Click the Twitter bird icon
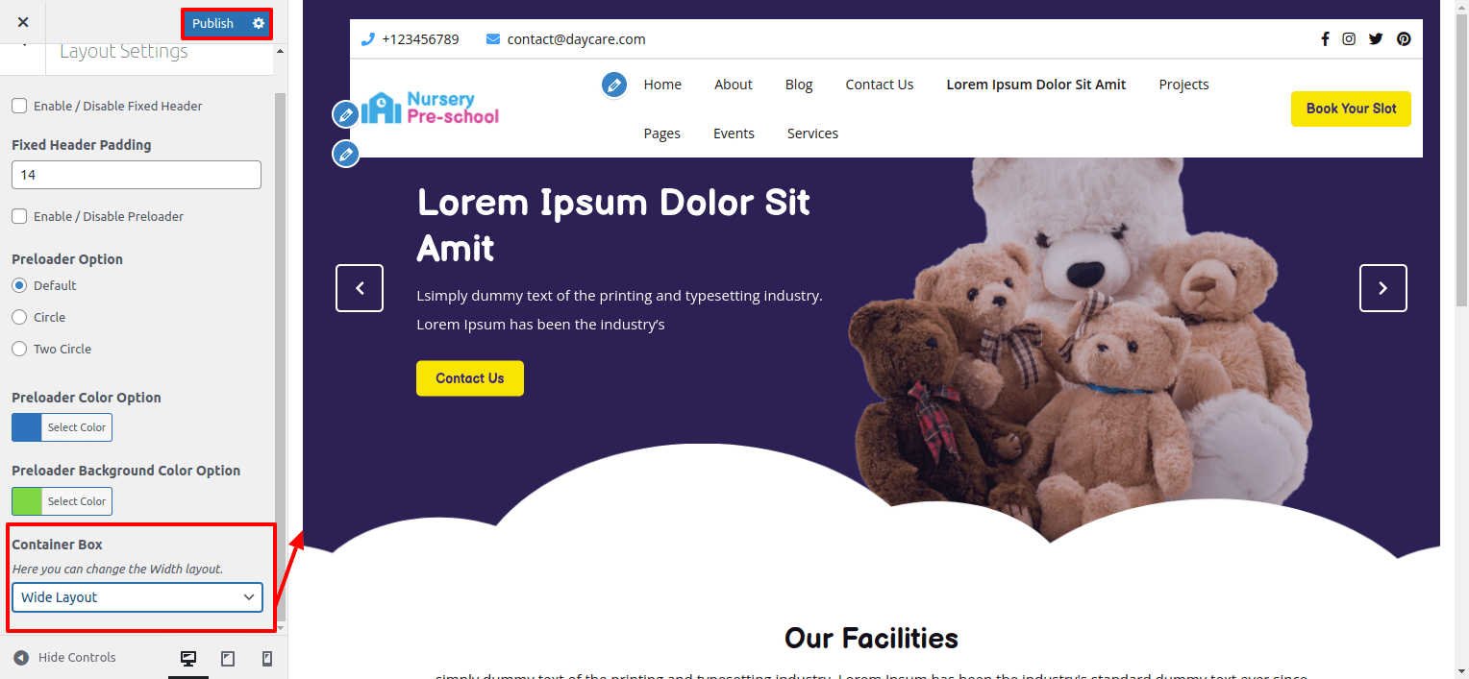 coord(1376,39)
